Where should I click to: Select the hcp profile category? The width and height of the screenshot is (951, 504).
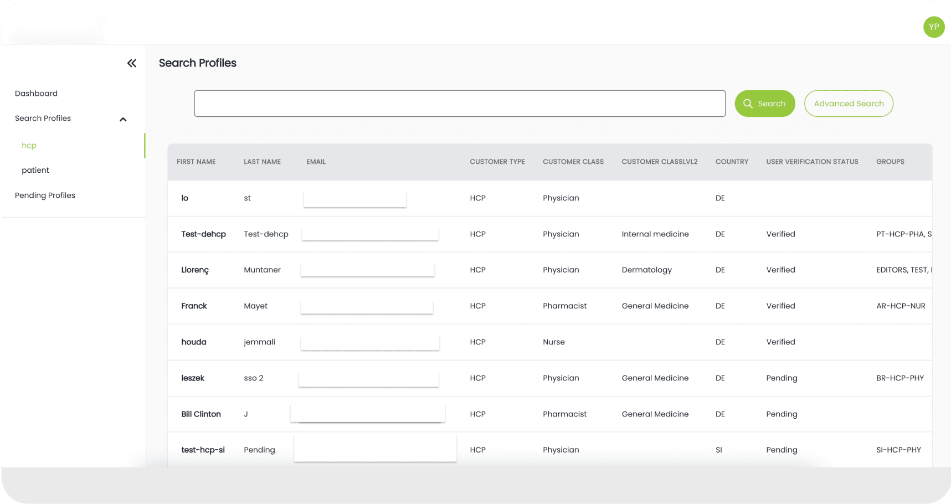pos(29,145)
